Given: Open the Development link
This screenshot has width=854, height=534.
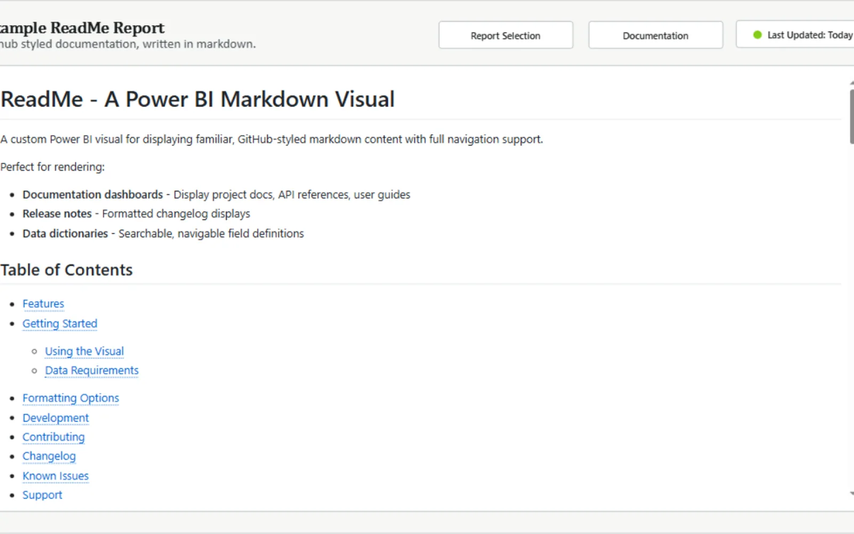Looking at the screenshot, I should (56, 418).
